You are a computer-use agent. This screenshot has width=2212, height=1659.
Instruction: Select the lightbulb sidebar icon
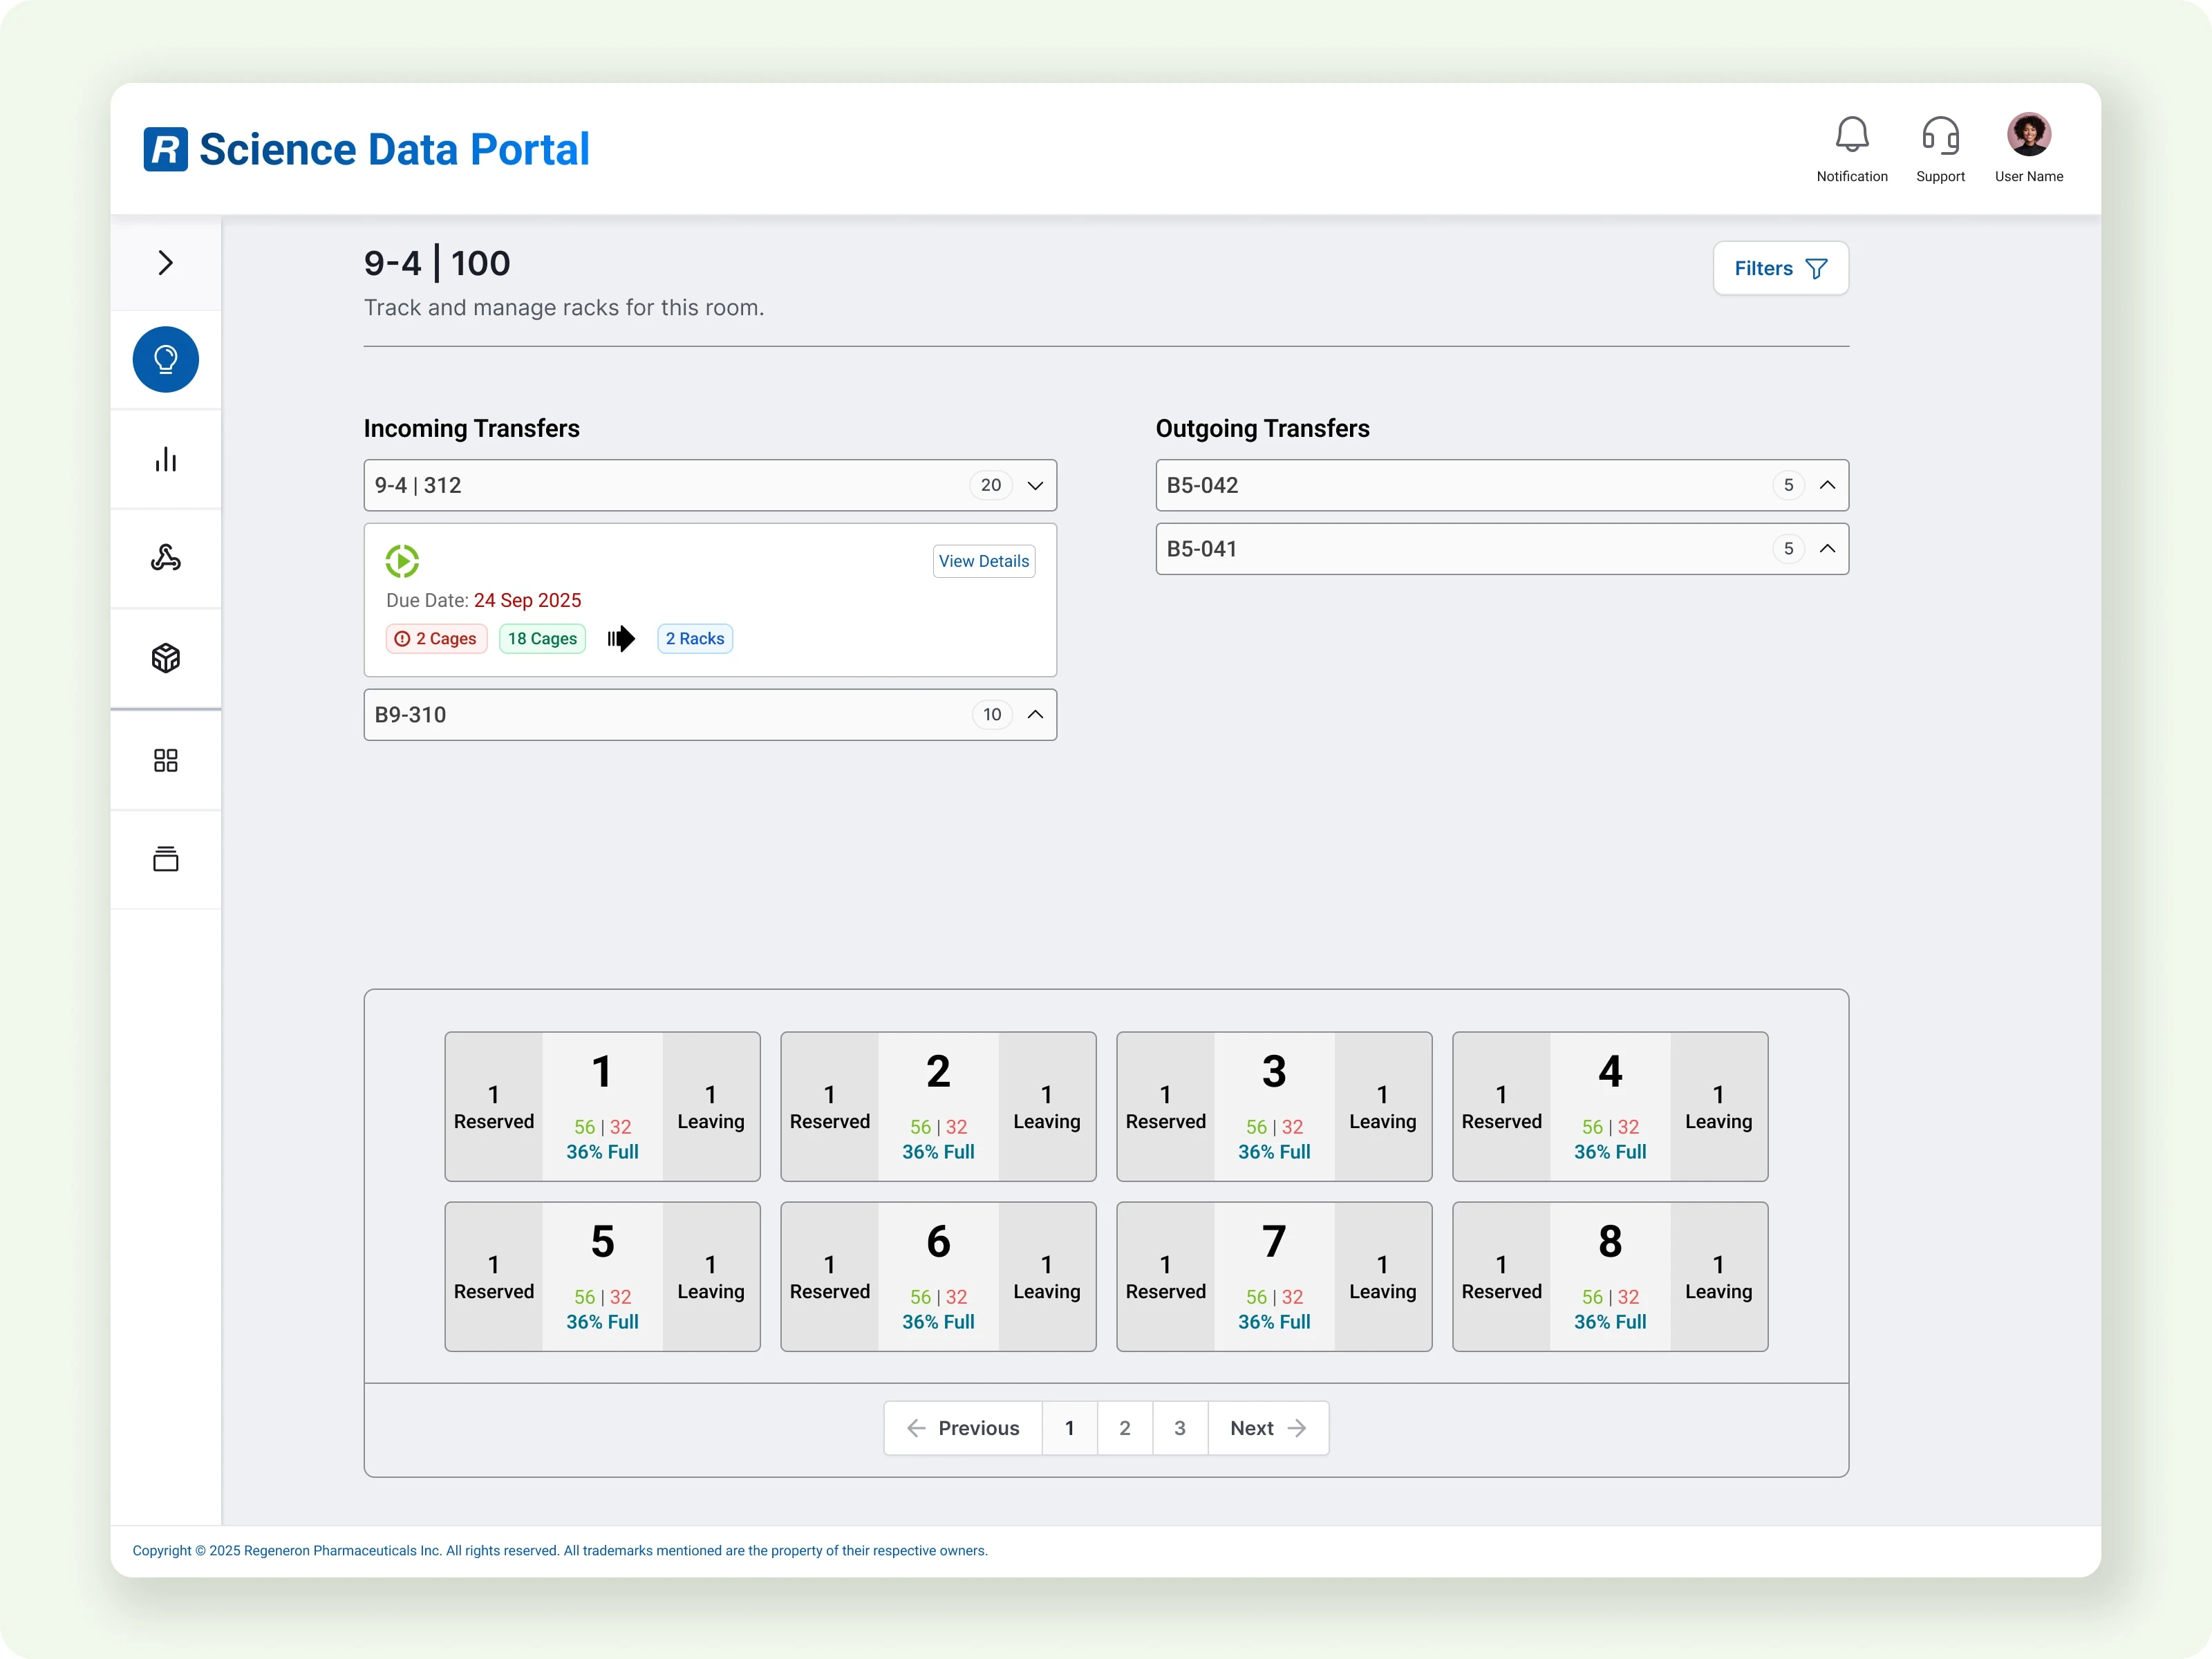pos(166,359)
